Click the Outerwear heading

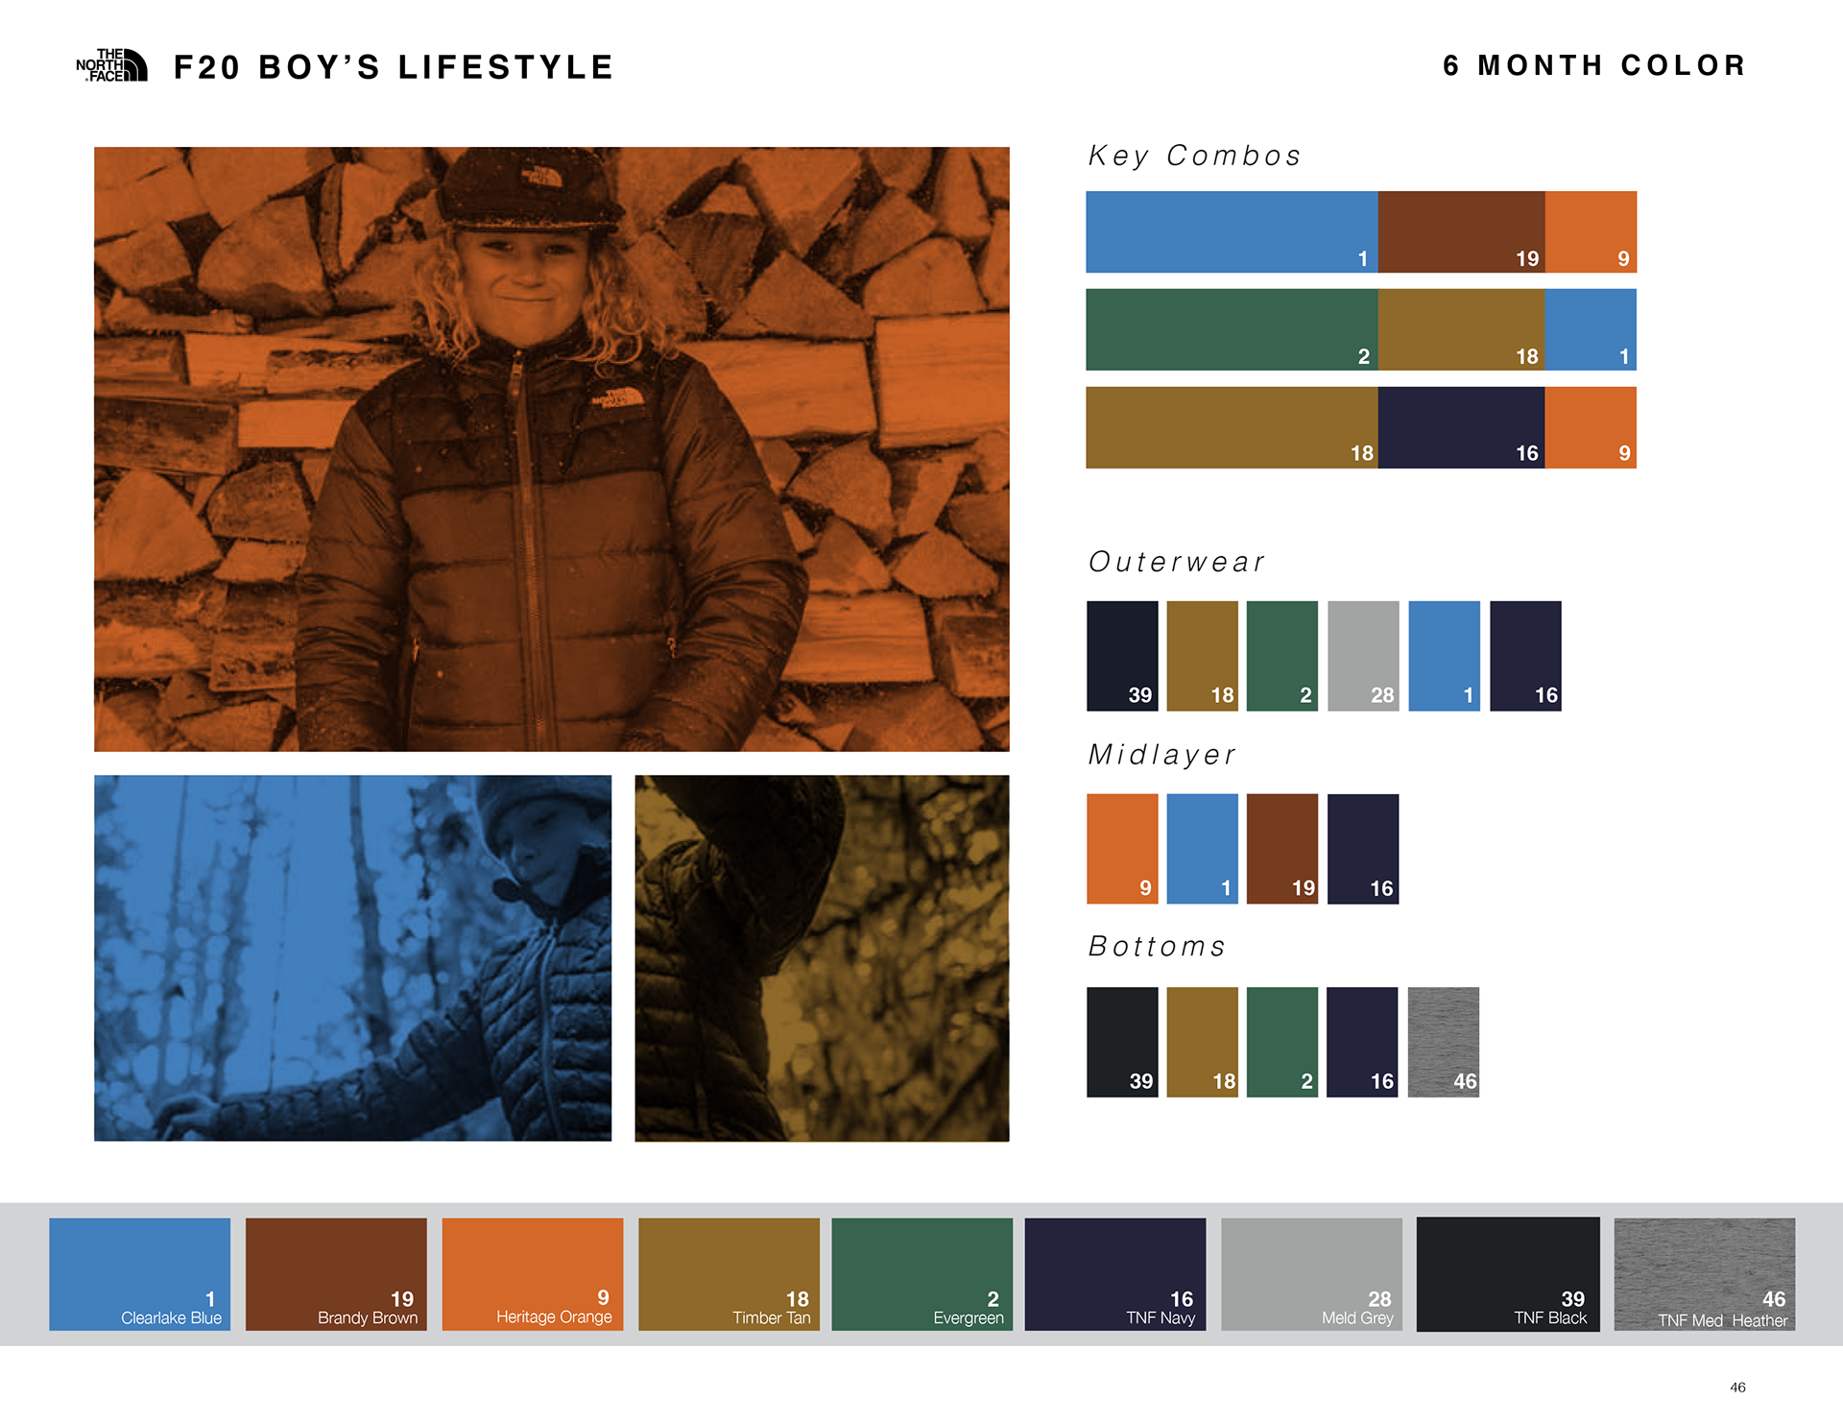point(1177,562)
